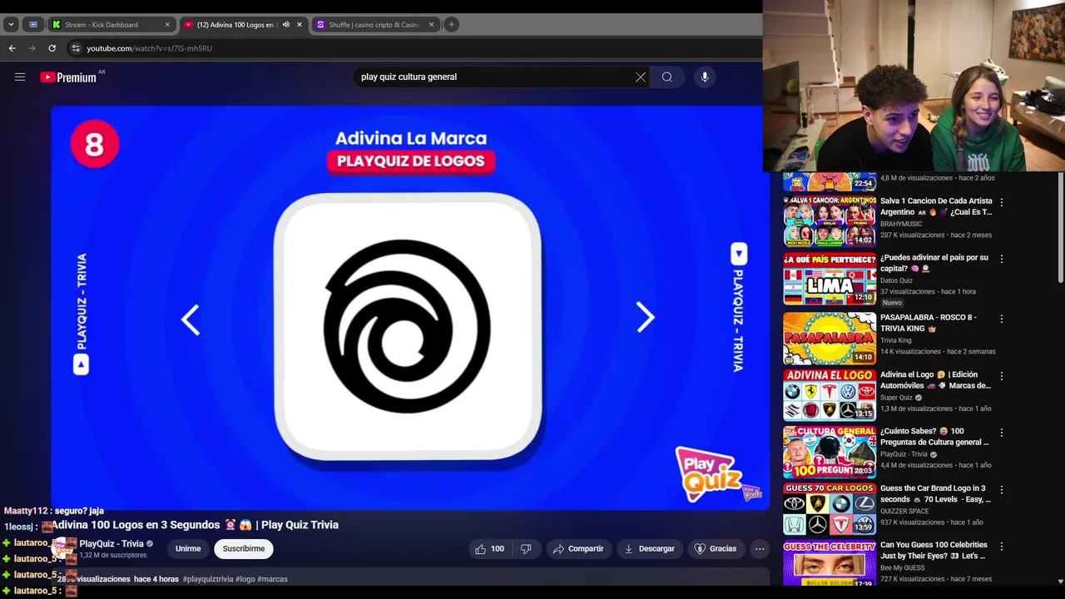Click the QUIZZER SPACE channel name
Image resolution: width=1065 pixels, height=599 pixels.
click(904, 511)
